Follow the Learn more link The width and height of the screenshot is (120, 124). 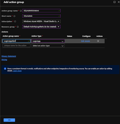(x=17, y=71)
